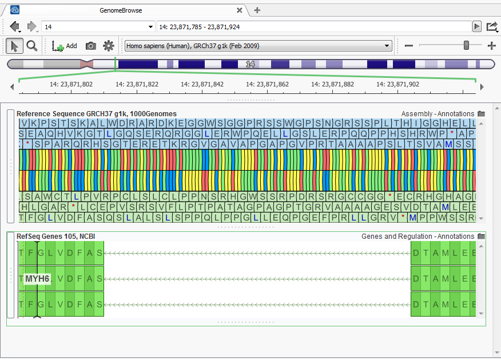Viewport: 501px width, 359px height.
Task: Click Add to add a new track
Action: (x=65, y=46)
